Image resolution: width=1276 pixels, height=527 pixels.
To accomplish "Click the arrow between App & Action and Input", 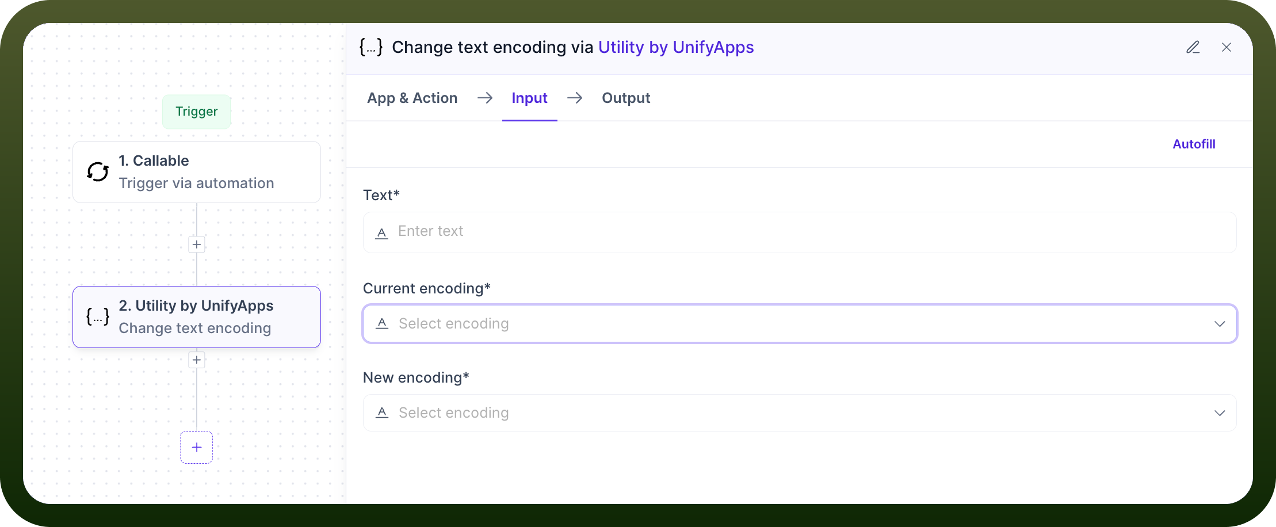I will coord(485,98).
